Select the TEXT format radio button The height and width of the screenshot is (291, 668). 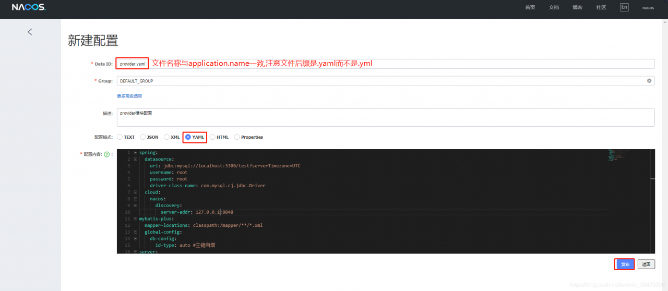pyautogui.click(x=120, y=137)
